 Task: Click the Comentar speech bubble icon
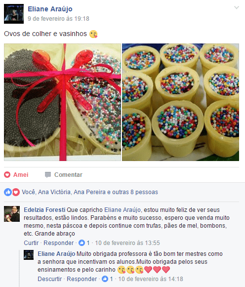pos(48,175)
